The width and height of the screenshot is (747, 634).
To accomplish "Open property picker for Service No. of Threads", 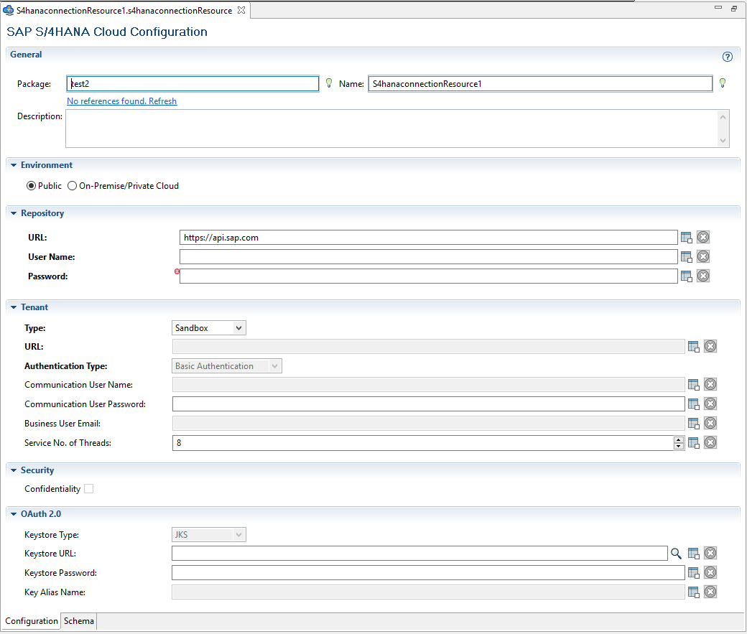I will coord(694,443).
